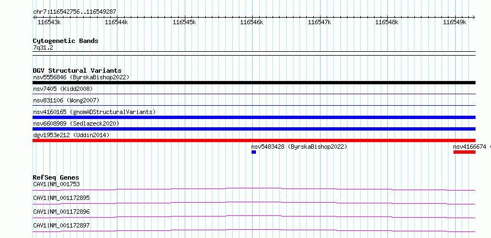Open variant nsv6608989 (Sedlazeck2020) label
The image size is (491, 238).
[76, 123]
